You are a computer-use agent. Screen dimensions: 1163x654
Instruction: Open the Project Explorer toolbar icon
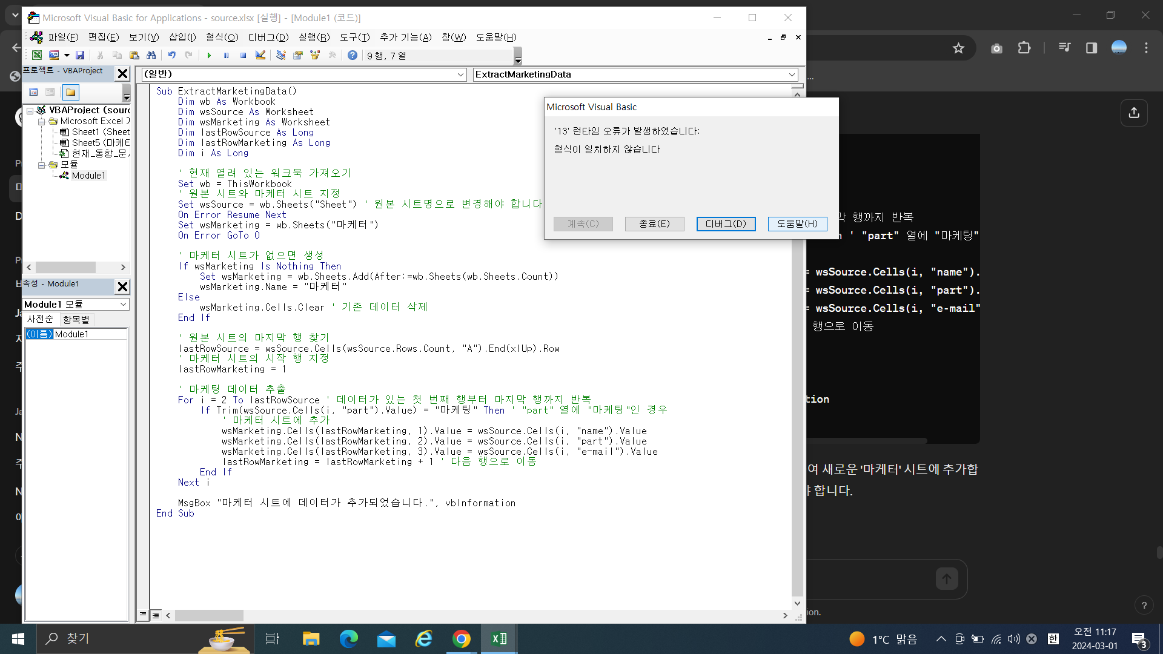[280, 55]
